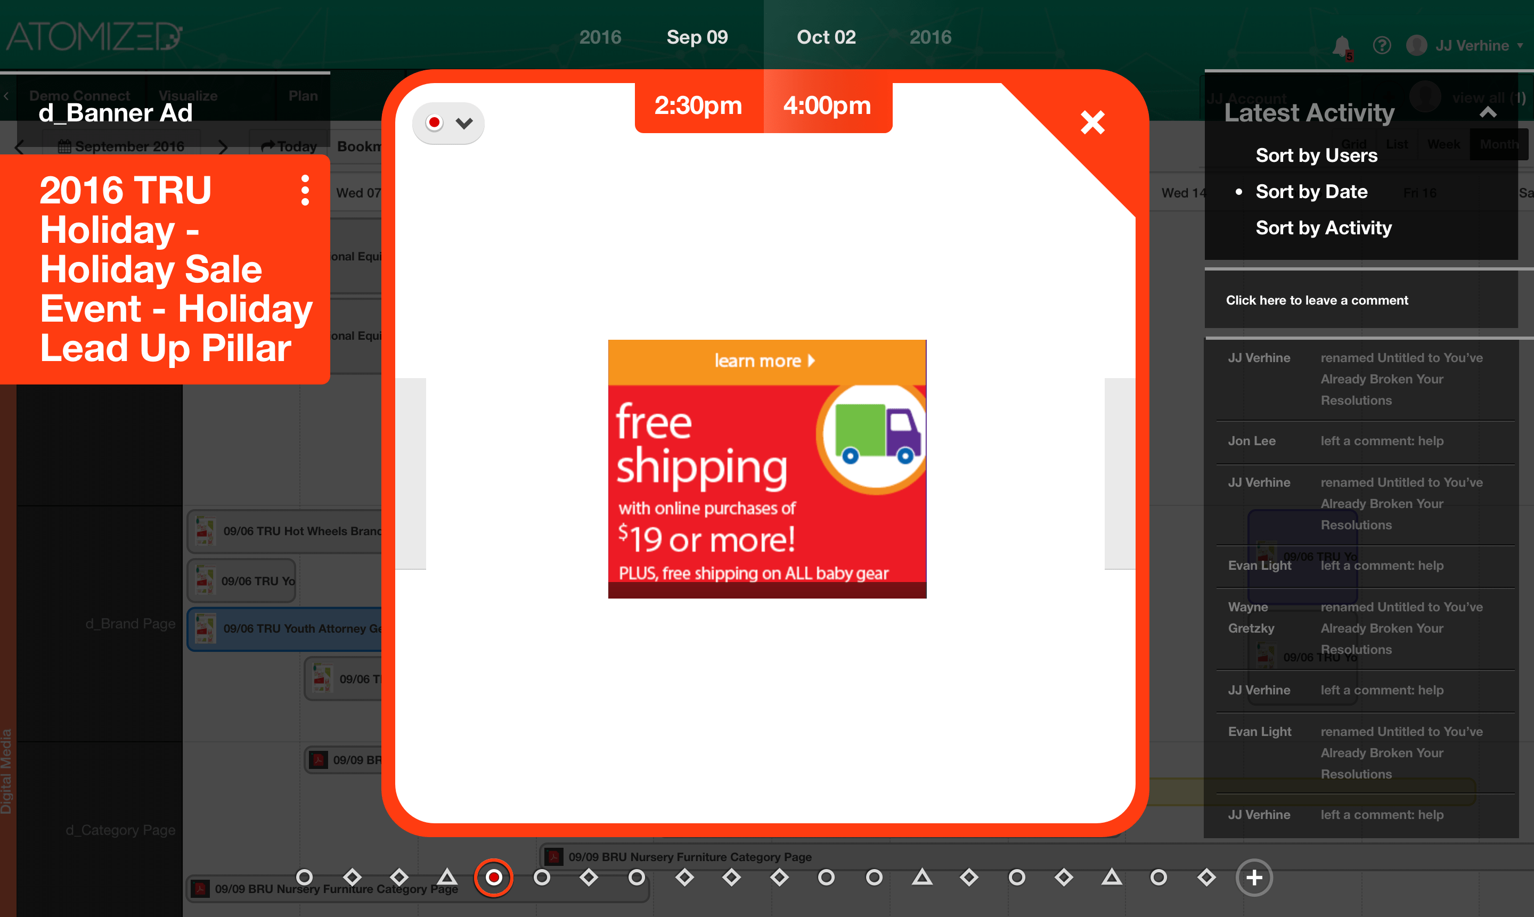Click the JJ Verhine user avatar
Screen dimensions: 1534x917
[x=1417, y=45]
